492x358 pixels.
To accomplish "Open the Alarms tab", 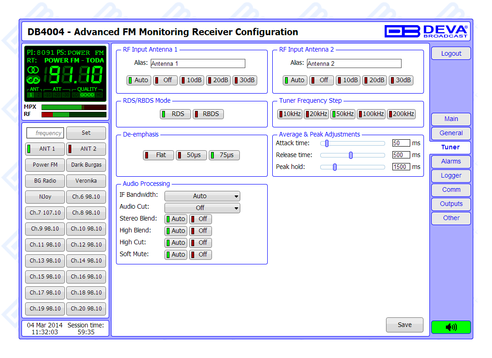I will point(451,161).
